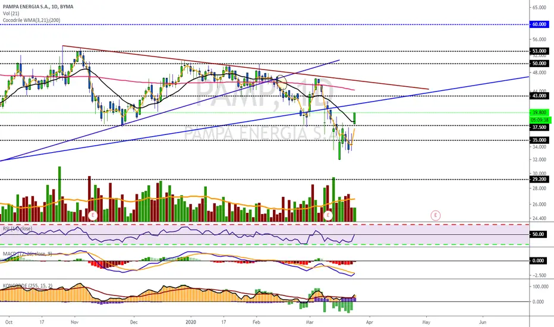Select the 53.000 horizontal line label
The image size is (554, 327).
(x=540, y=51)
